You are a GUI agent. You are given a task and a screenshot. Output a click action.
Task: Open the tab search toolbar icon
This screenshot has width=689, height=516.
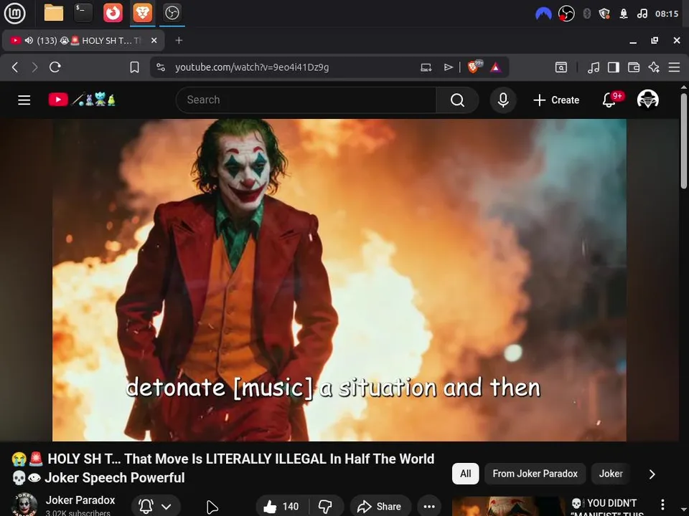561,67
